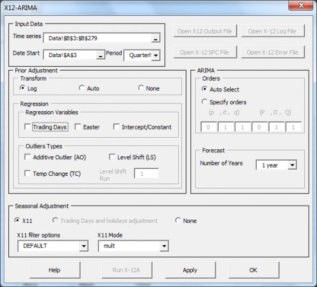The width and height of the screenshot is (317, 287).
Task: Enable the Temp Change (TC) checkbox
Action: (x=28, y=173)
